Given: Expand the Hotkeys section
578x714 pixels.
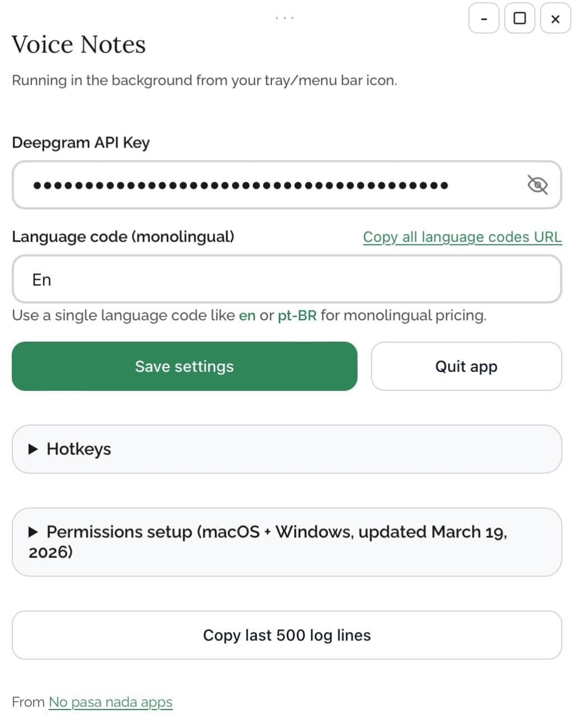Looking at the screenshot, I should tap(286, 449).
